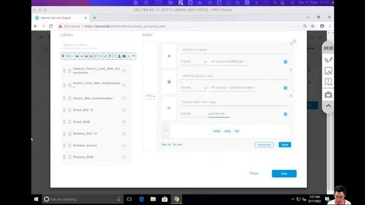The width and height of the screenshot is (365, 205).
Task: Select Switch_Web_Authentication library condition
Action: 92,99
